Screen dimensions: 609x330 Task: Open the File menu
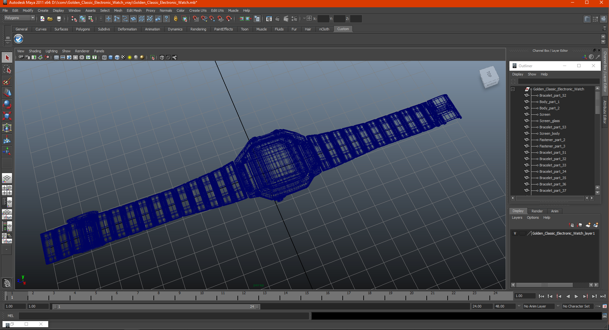pos(5,10)
